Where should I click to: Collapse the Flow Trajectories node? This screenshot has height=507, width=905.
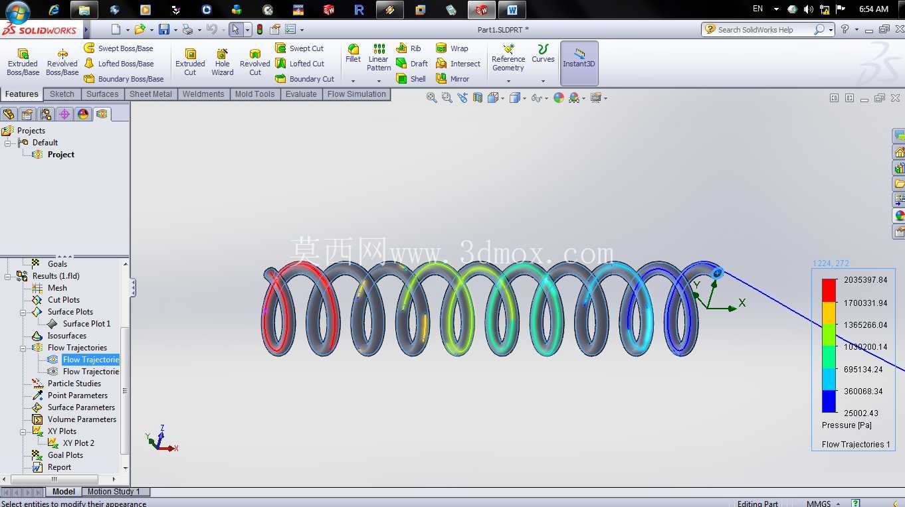pos(23,348)
